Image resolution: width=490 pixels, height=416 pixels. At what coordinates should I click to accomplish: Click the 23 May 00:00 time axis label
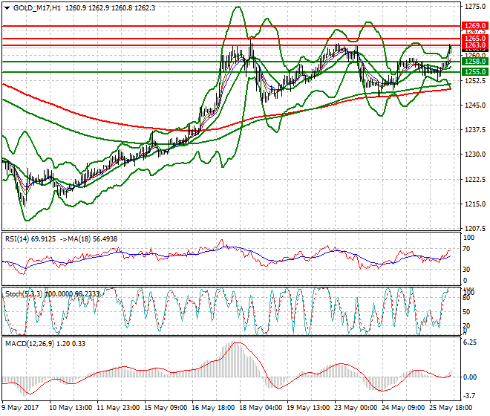click(x=356, y=408)
